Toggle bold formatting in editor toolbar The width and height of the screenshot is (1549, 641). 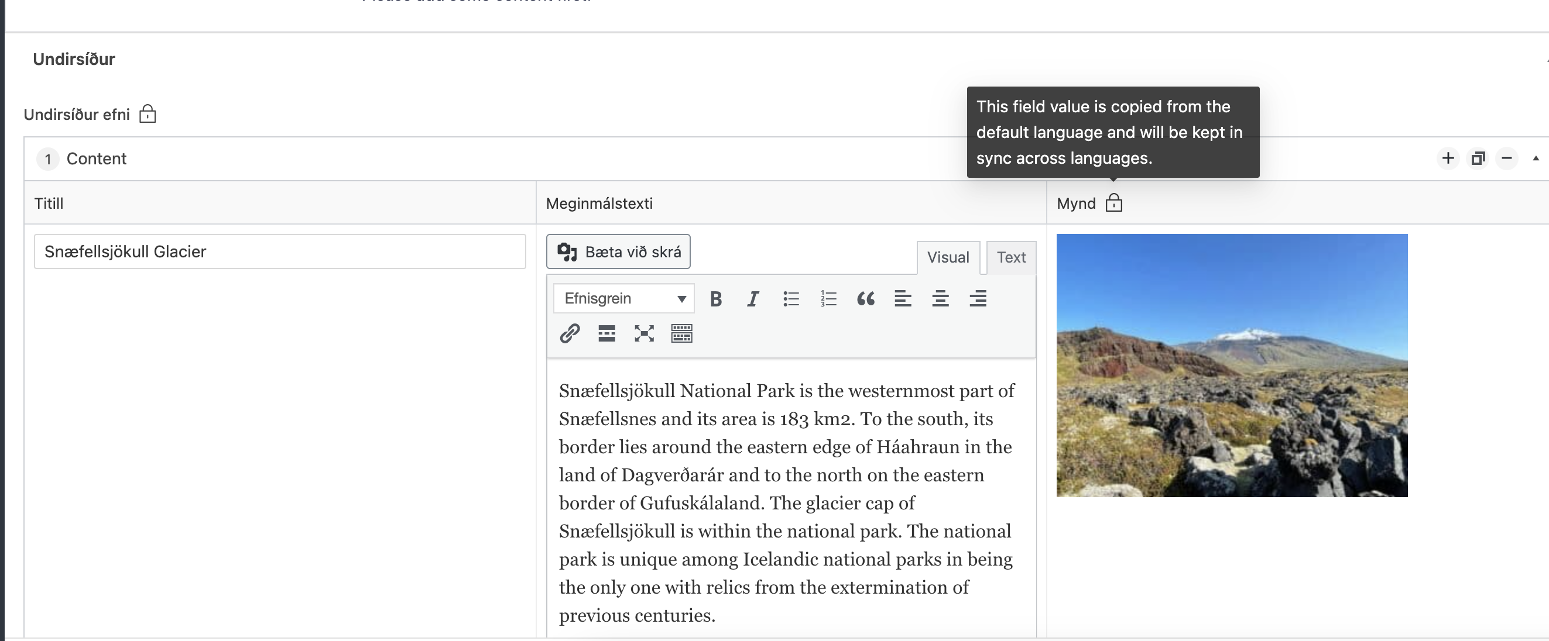point(715,299)
